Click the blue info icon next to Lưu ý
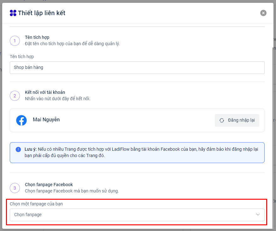This screenshot has width=276, height=231. (x=18, y=149)
